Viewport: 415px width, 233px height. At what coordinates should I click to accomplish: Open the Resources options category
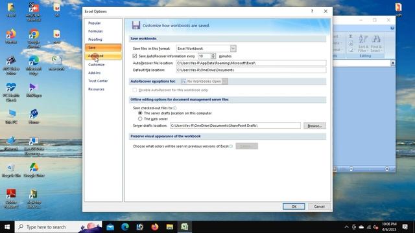[x=103, y=89]
